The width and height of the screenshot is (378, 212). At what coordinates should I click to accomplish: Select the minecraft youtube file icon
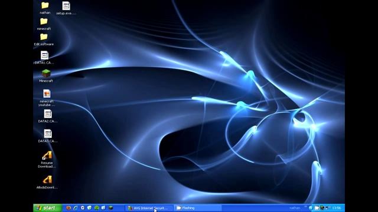(x=47, y=94)
